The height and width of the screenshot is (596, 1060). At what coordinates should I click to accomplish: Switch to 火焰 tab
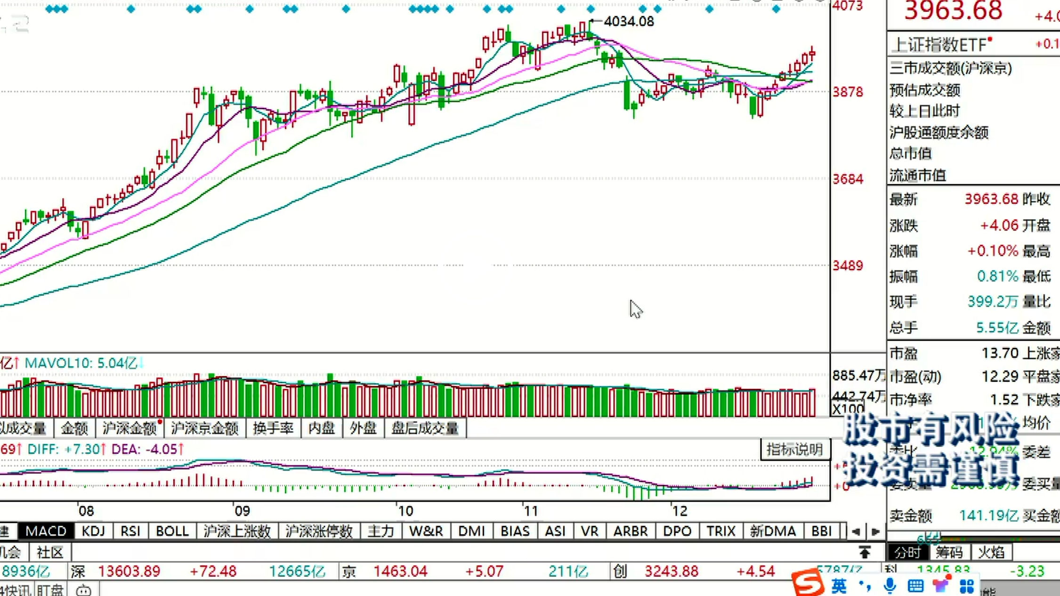click(991, 552)
